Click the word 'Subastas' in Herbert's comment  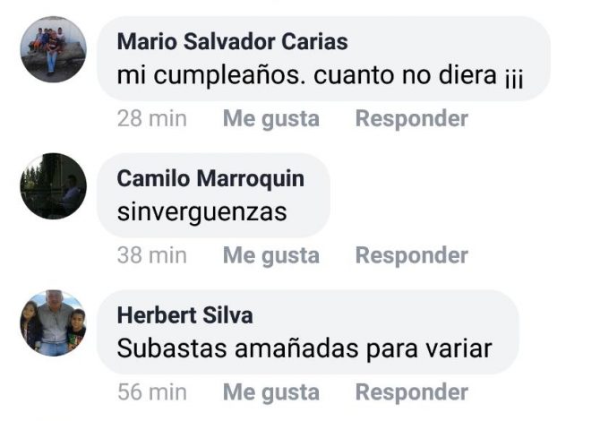pyautogui.click(x=172, y=348)
